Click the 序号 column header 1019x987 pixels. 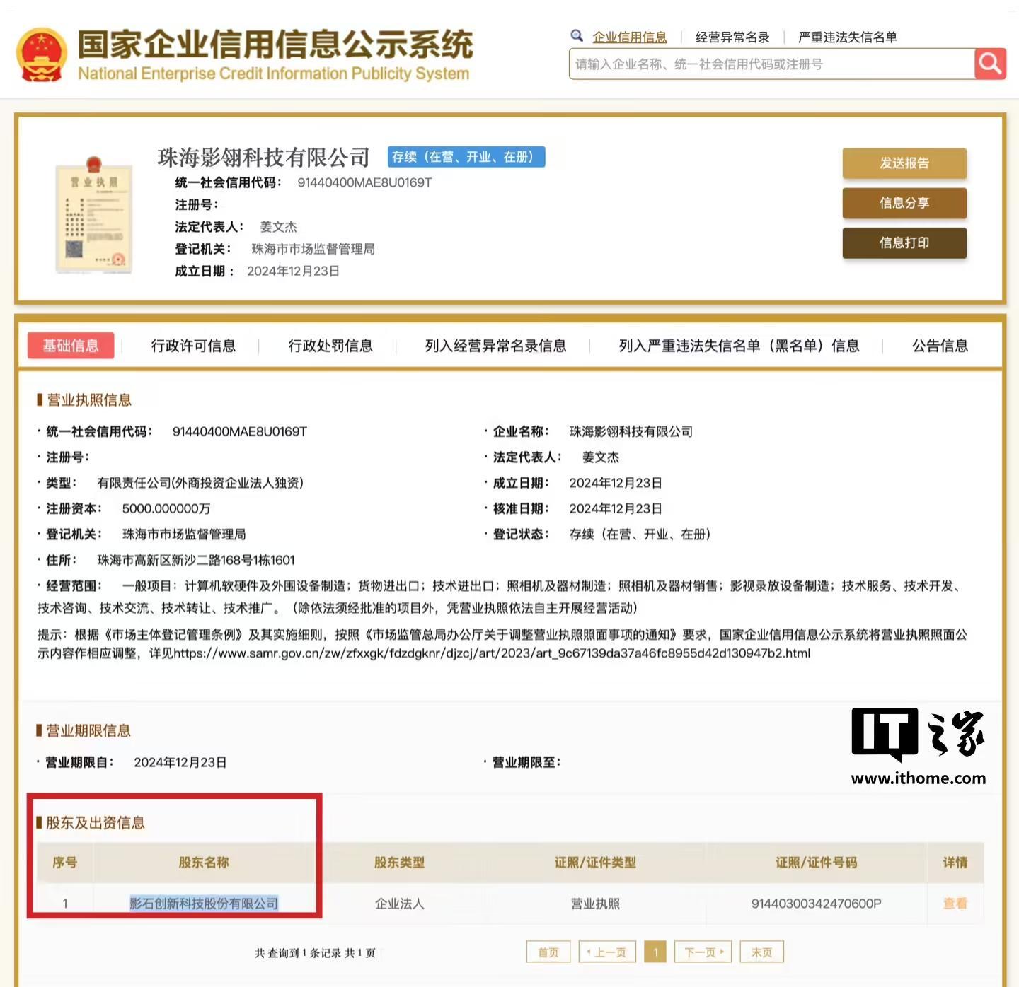(x=64, y=863)
